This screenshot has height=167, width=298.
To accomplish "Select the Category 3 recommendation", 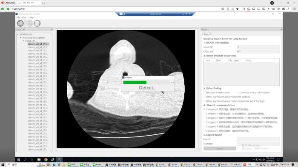I will (x=205, y=122).
